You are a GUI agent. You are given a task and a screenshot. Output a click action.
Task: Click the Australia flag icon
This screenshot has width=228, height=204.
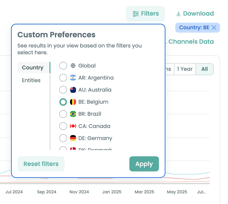(73, 90)
